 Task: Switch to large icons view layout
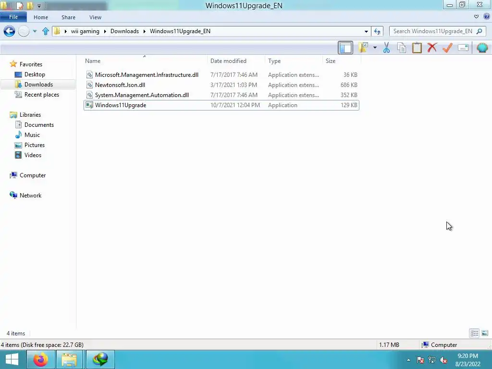tap(485, 333)
